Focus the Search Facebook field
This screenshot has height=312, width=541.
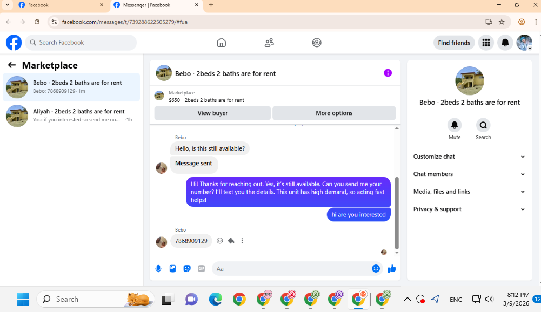coord(81,43)
